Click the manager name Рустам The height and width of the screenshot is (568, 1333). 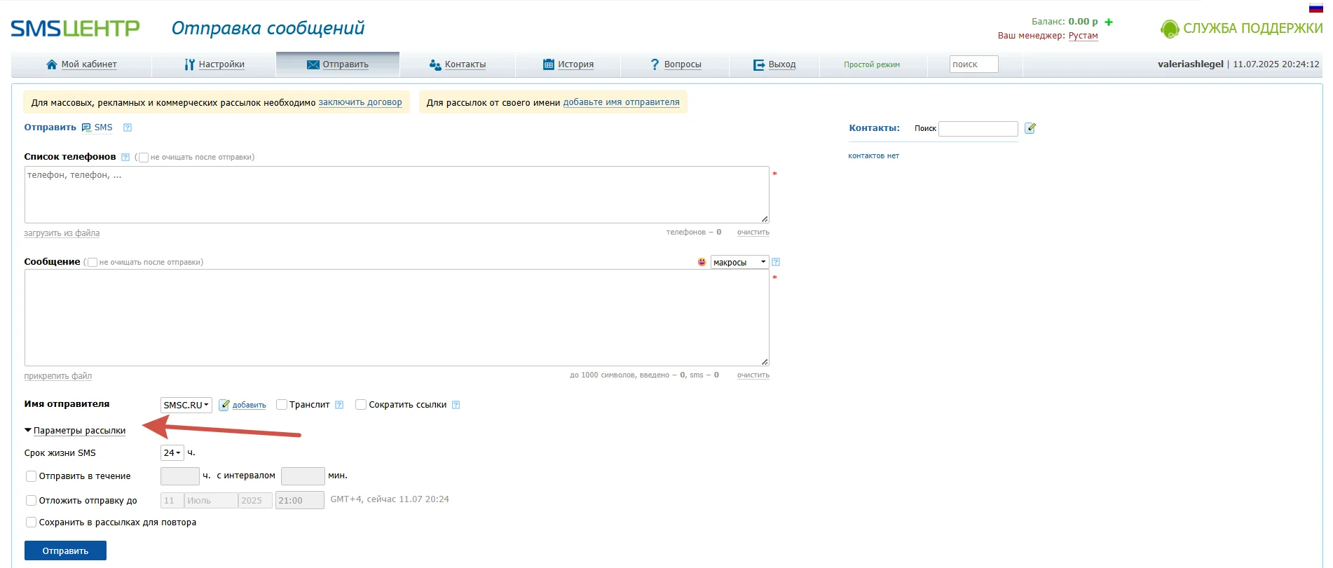point(1084,36)
